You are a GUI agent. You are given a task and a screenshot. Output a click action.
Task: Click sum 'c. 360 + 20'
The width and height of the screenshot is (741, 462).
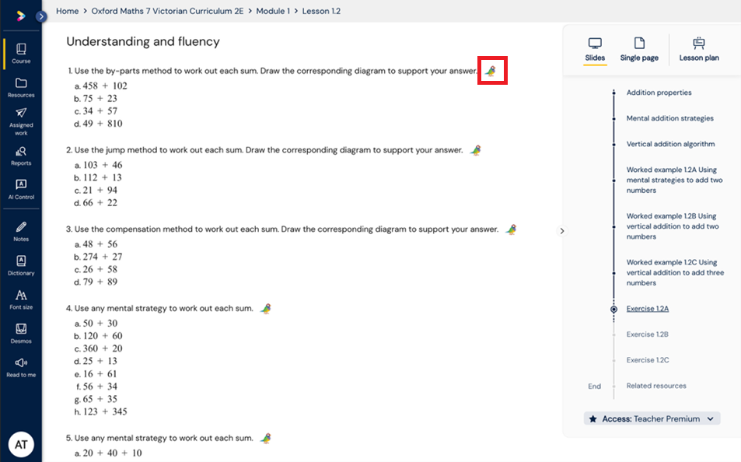pos(98,348)
